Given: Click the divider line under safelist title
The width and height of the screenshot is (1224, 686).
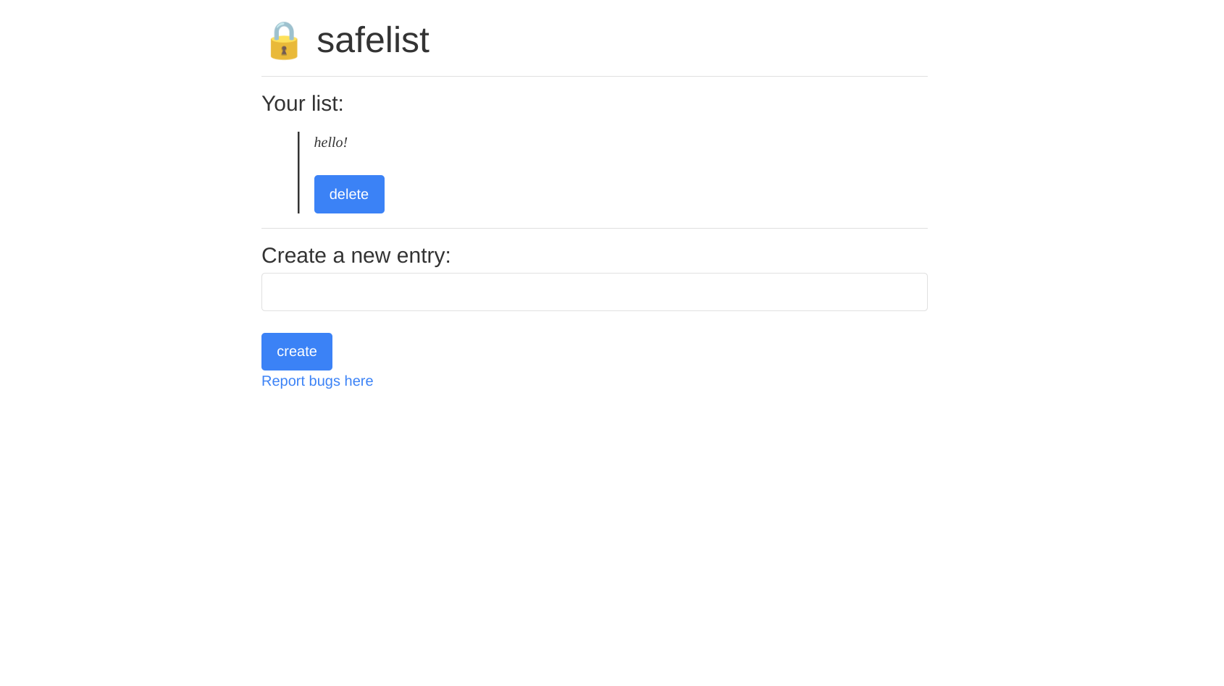Looking at the screenshot, I should point(594,76).
